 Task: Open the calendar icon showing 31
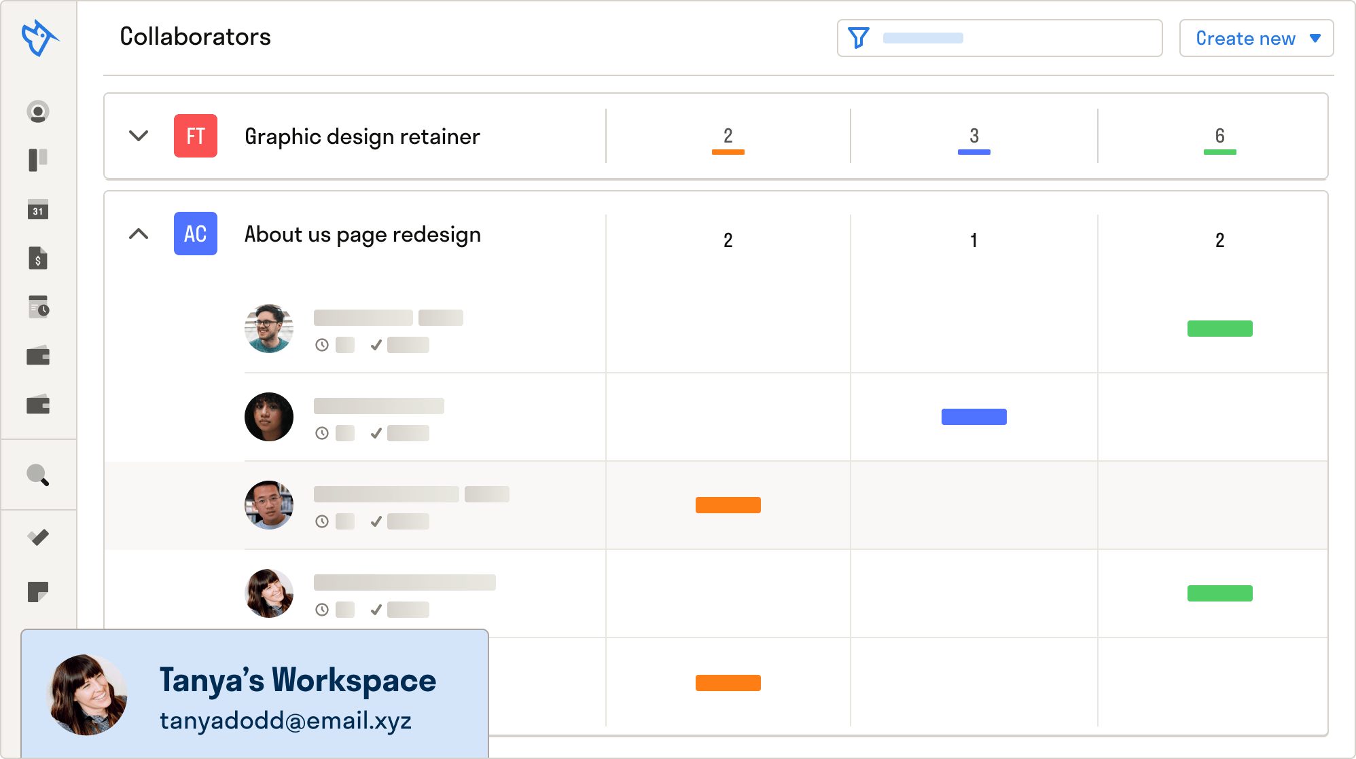click(38, 210)
